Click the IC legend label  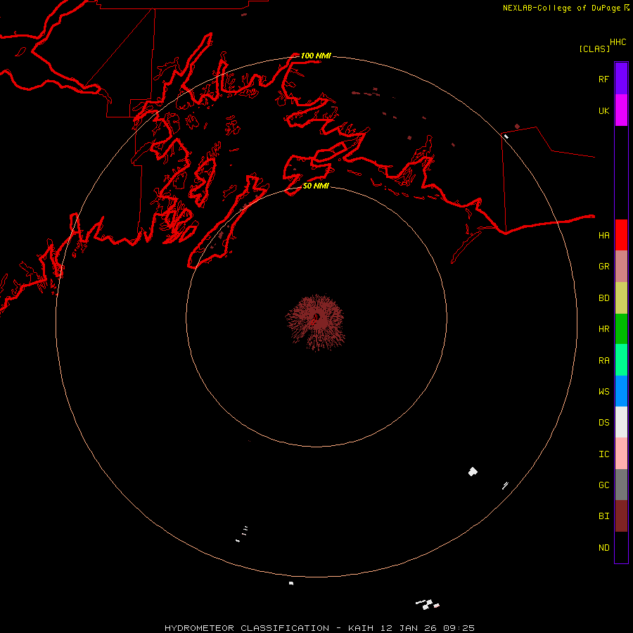click(x=603, y=454)
